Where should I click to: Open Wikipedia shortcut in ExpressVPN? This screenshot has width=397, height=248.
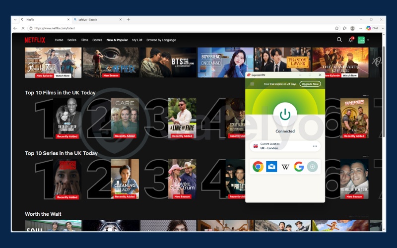(x=285, y=167)
